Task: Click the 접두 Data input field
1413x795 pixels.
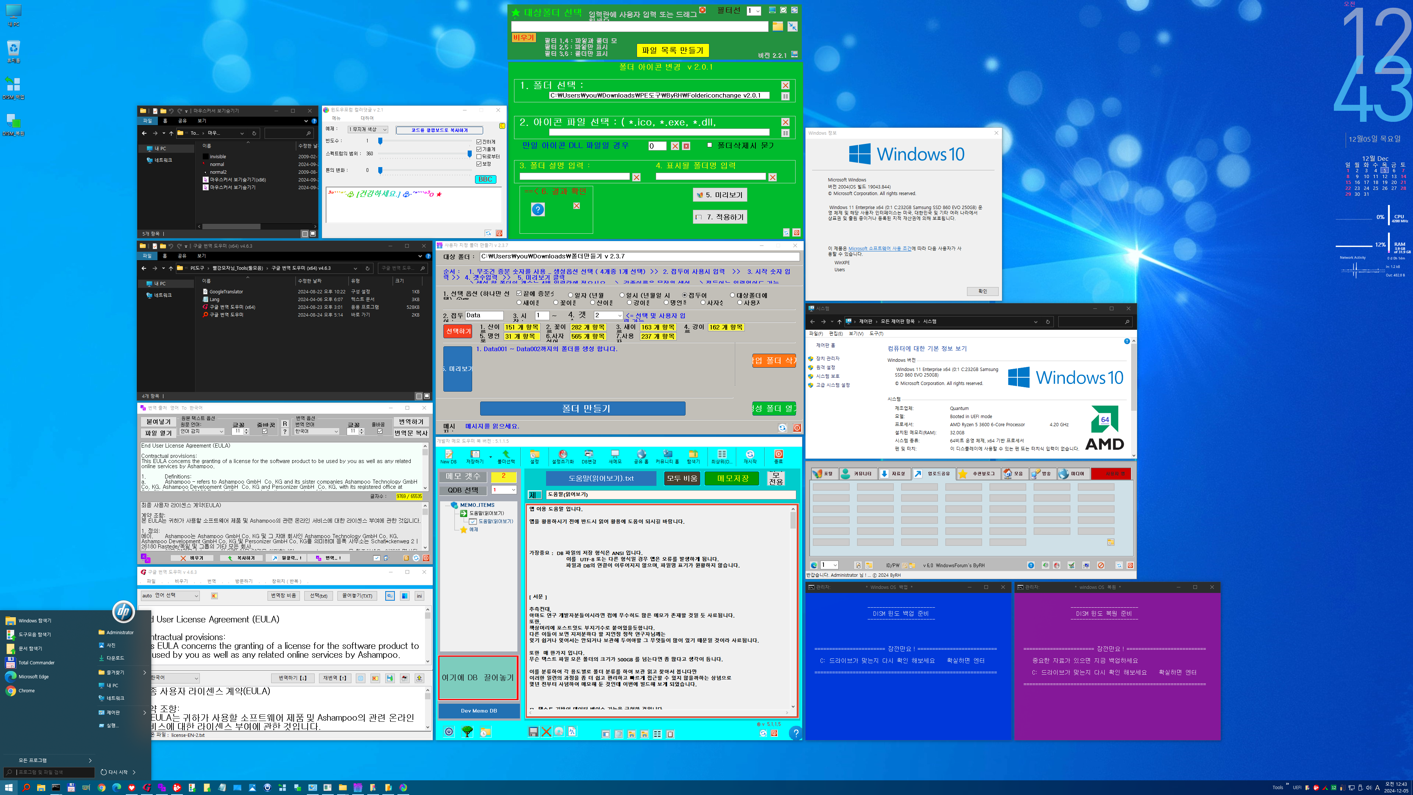Action: pos(484,315)
